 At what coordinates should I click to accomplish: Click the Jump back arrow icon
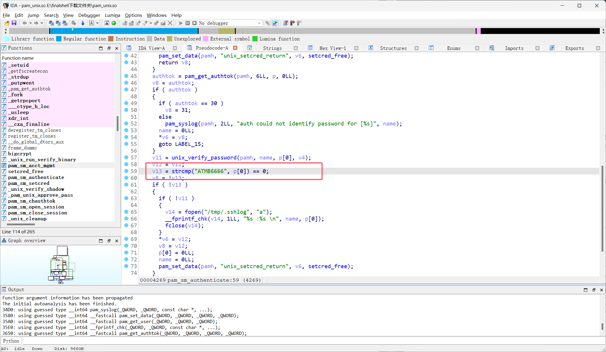[25, 23]
